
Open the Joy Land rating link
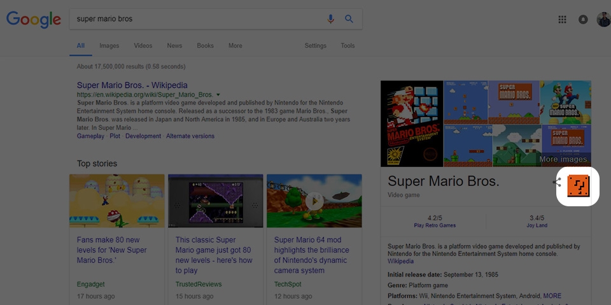[537, 225]
